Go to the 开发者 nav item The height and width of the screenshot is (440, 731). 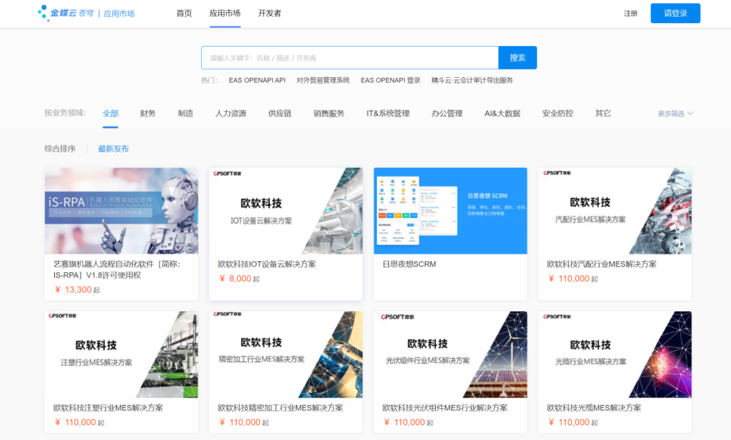coord(269,13)
